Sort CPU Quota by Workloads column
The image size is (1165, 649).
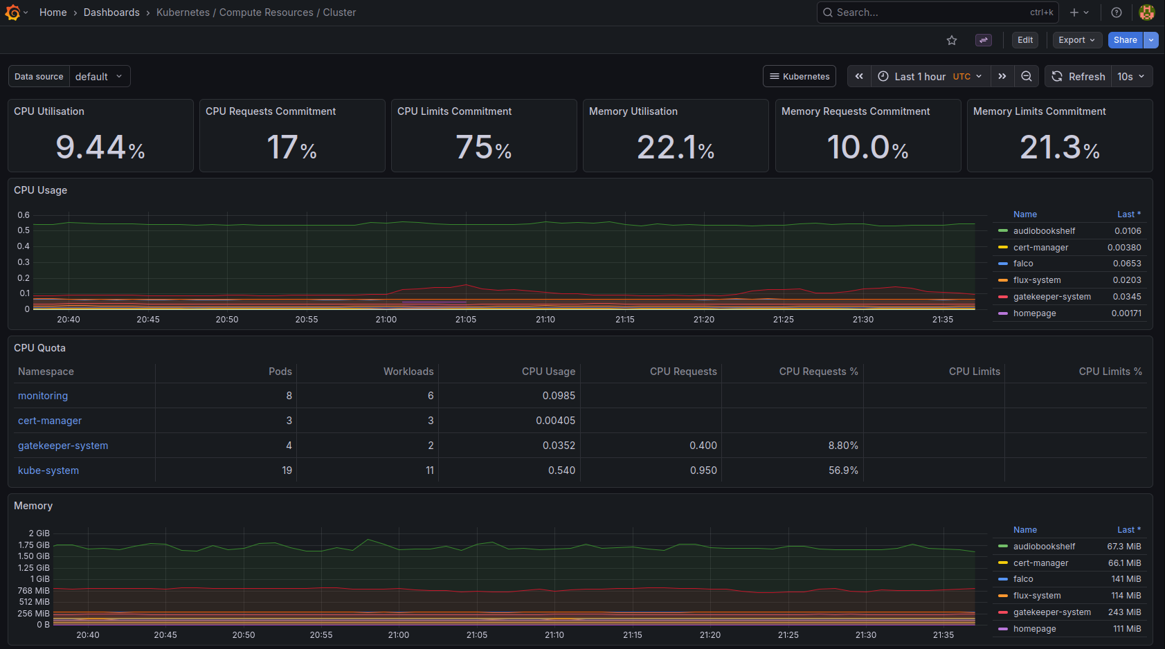coord(408,372)
